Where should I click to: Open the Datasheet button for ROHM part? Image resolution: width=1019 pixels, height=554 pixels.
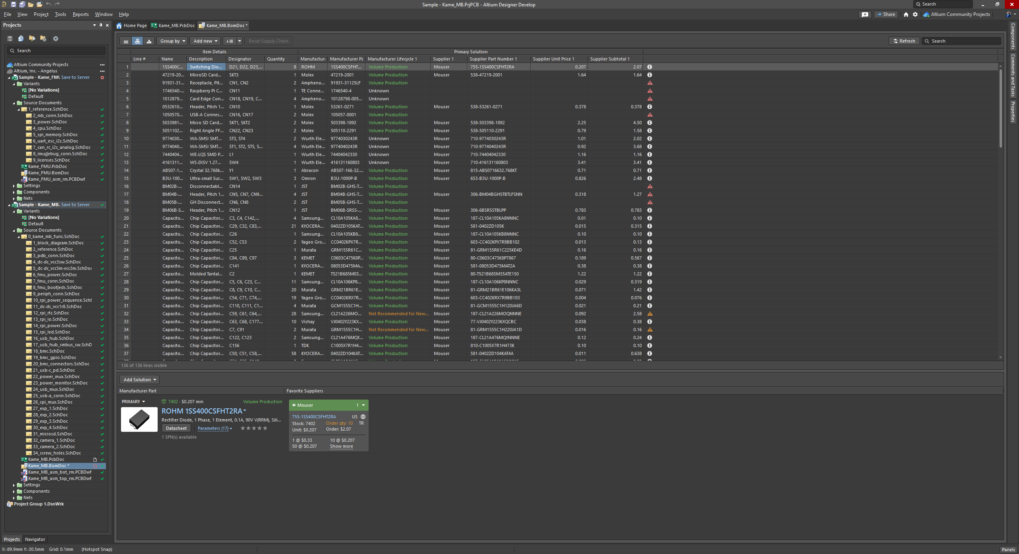click(x=176, y=428)
